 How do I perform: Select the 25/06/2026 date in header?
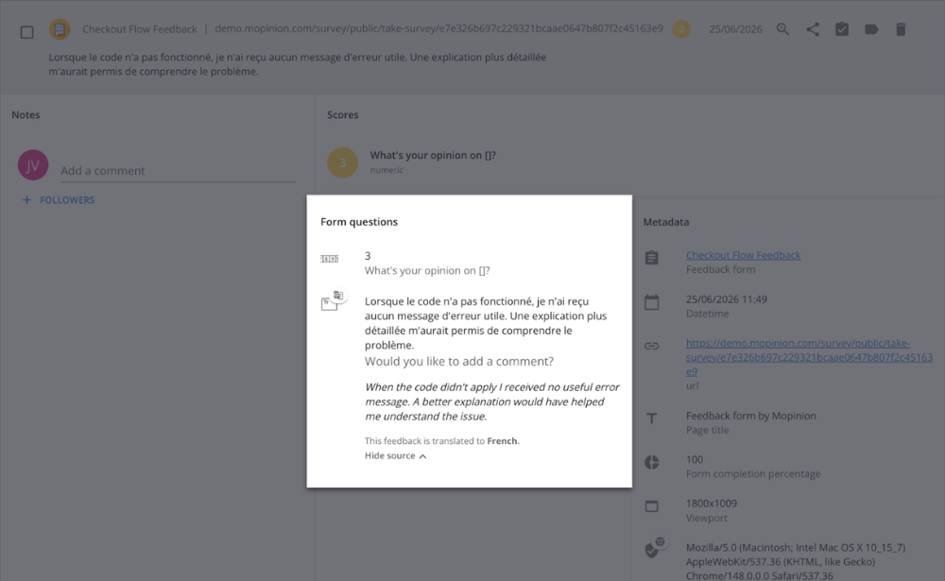(735, 29)
